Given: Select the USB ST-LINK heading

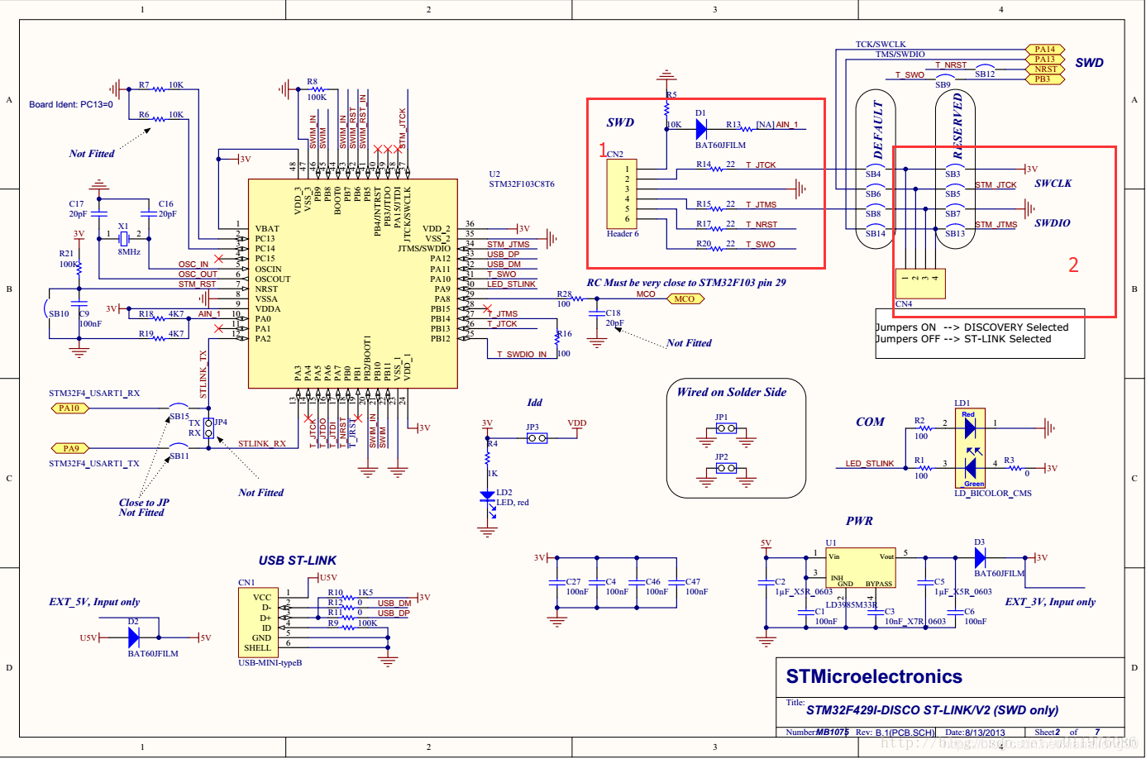Looking at the screenshot, I should pos(298,561).
